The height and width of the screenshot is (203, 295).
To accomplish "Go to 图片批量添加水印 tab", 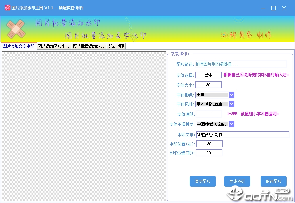I will point(89,46).
